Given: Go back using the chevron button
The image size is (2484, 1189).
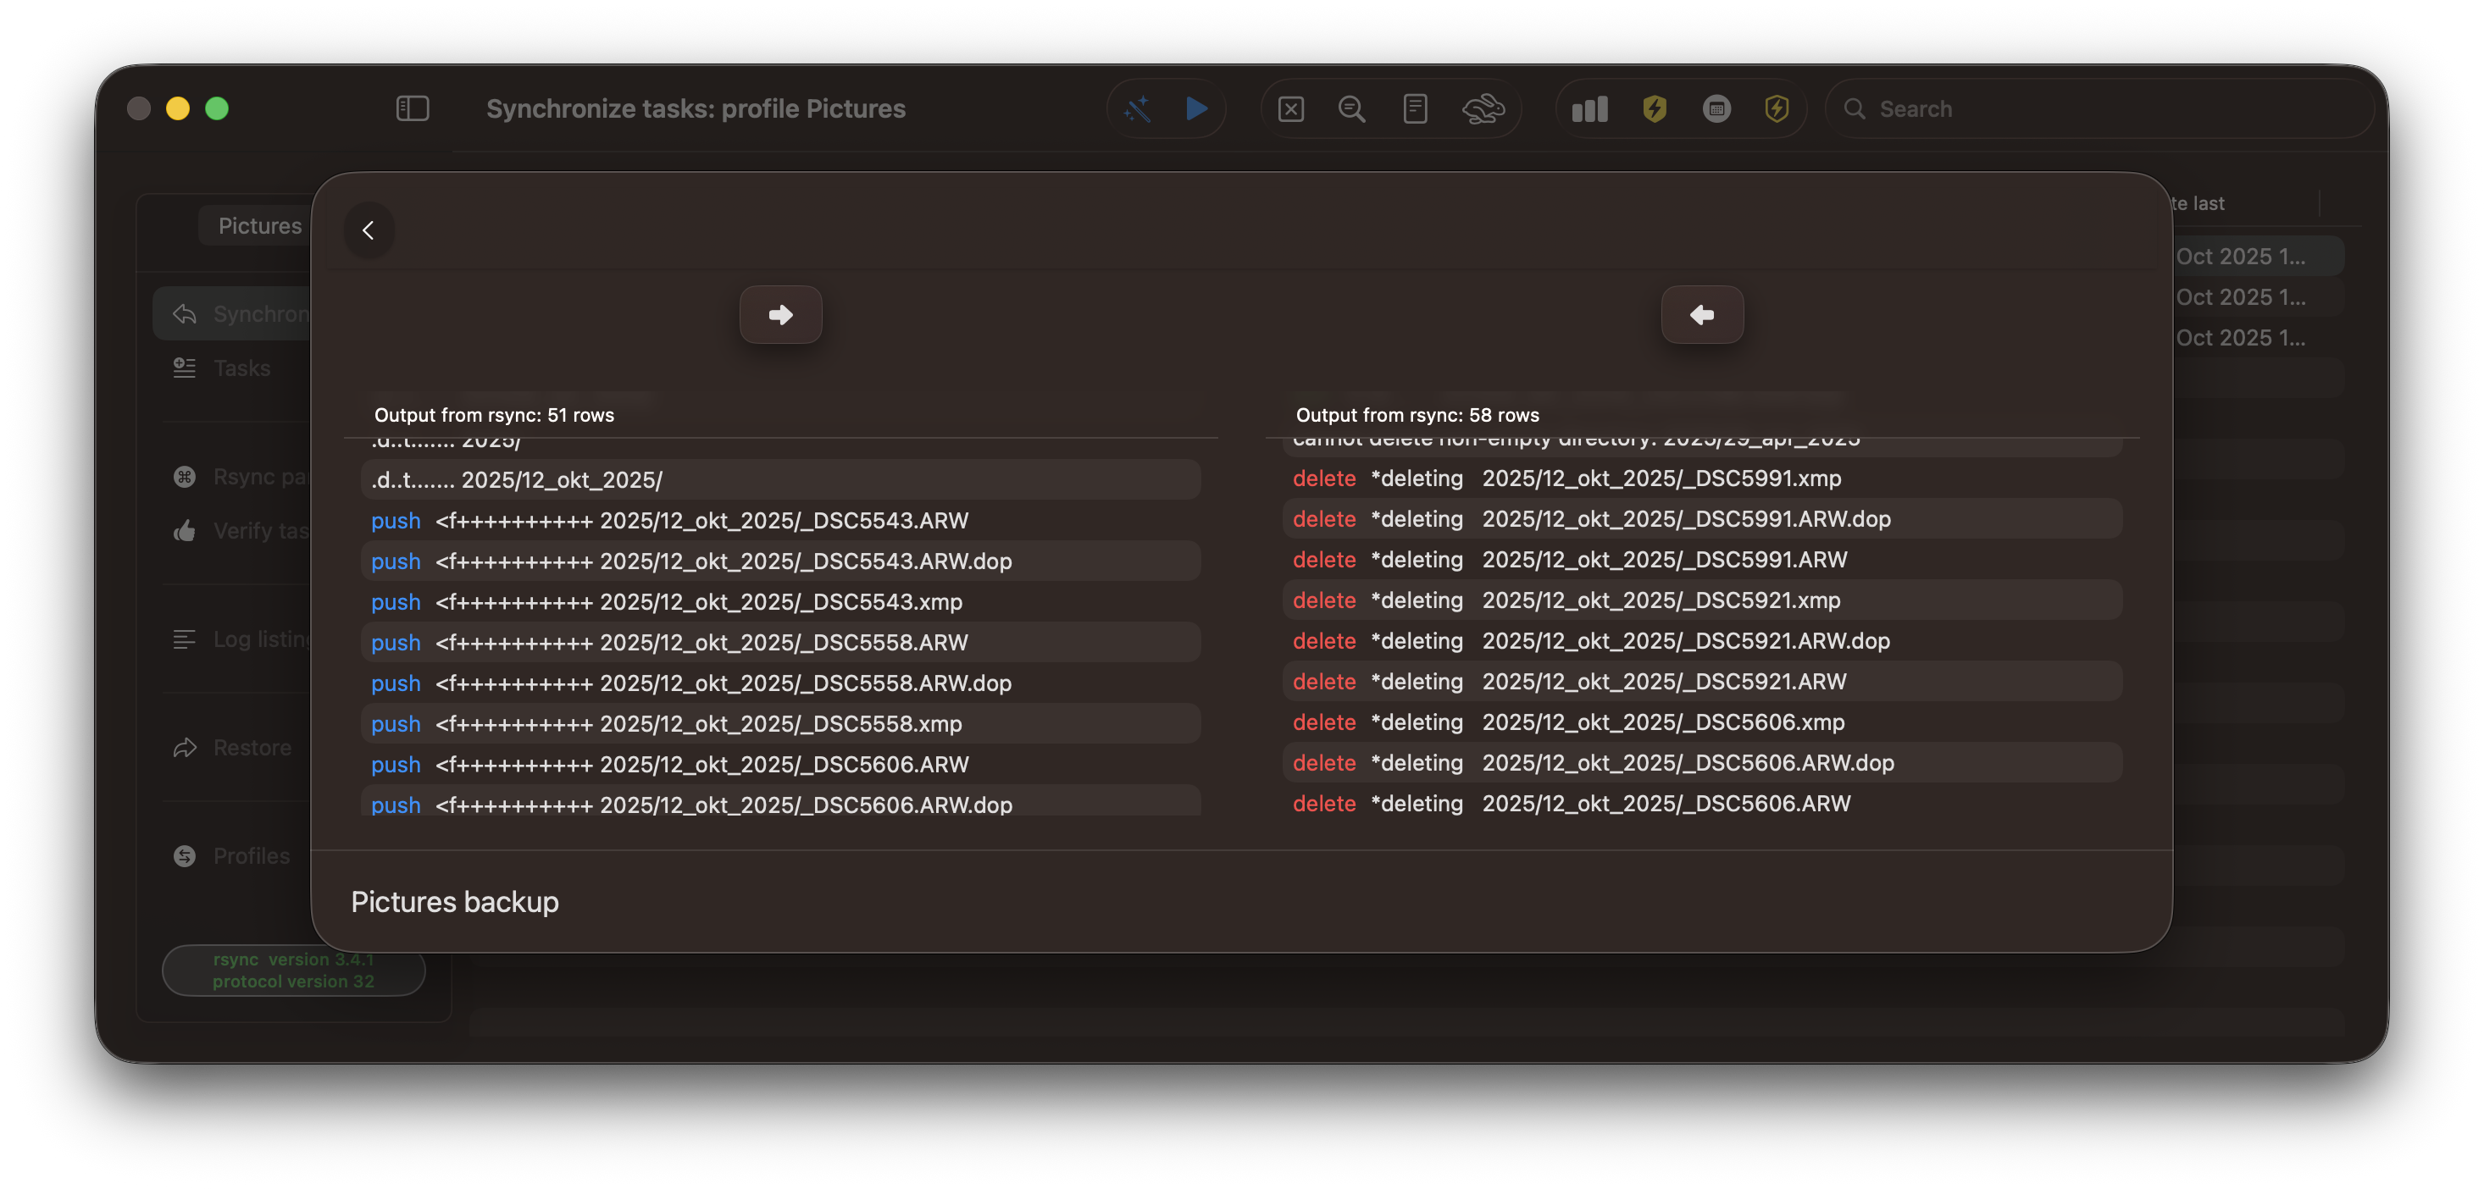Looking at the screenshot, I should pyautogui.click(x=369, y=230).
